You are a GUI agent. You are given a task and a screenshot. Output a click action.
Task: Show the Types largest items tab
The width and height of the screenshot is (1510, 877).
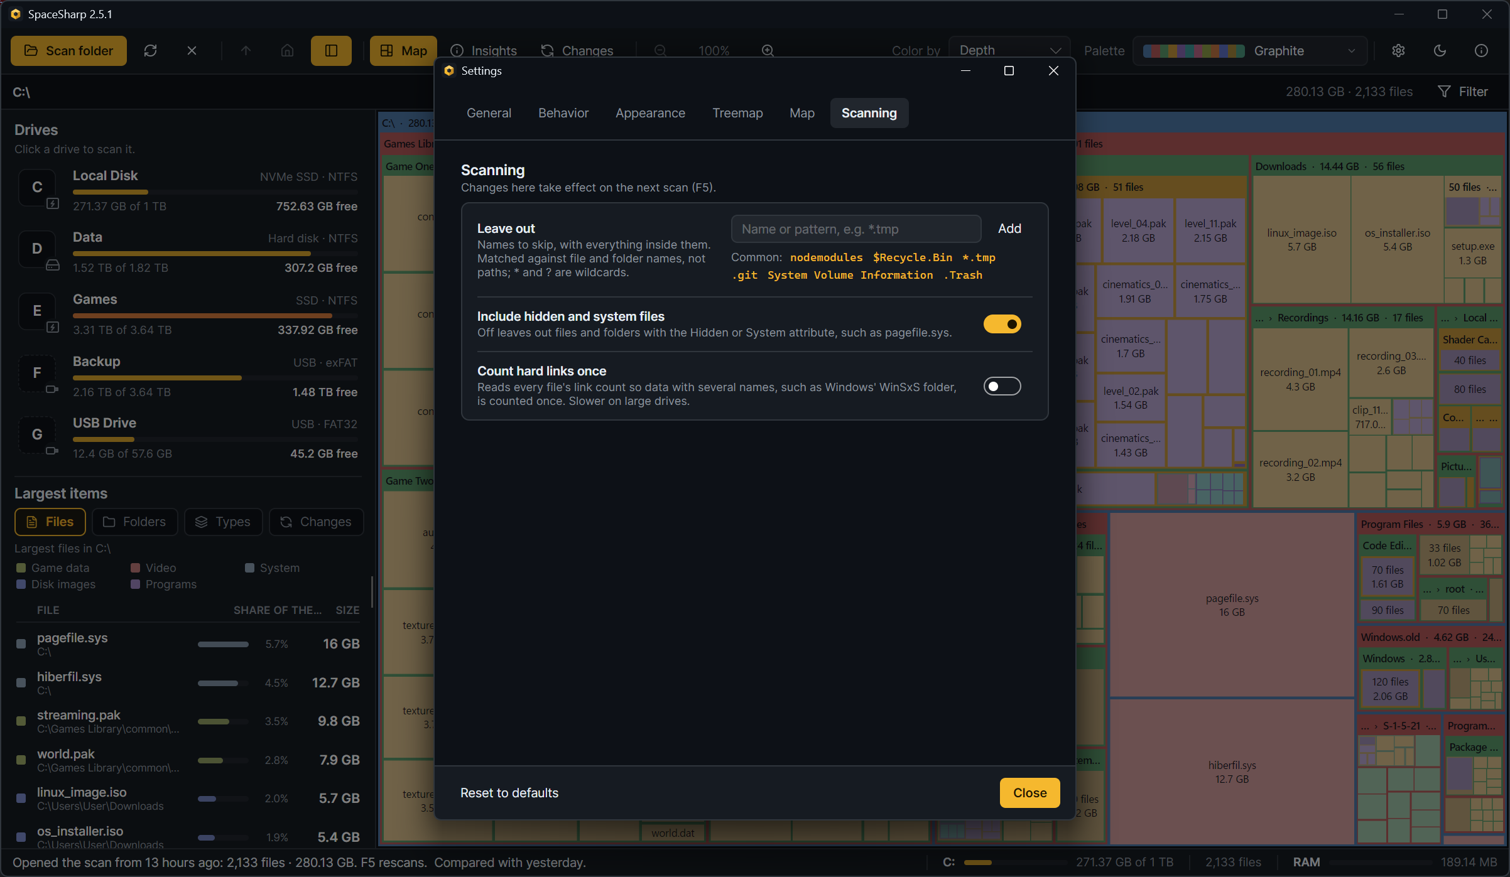(x=223, y=522)
